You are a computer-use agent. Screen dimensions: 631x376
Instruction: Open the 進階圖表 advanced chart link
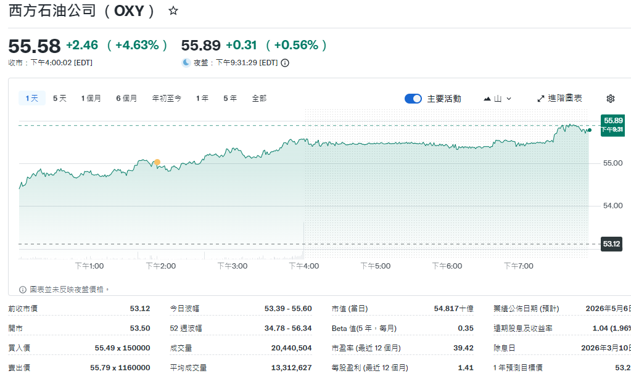click(564, 99)
